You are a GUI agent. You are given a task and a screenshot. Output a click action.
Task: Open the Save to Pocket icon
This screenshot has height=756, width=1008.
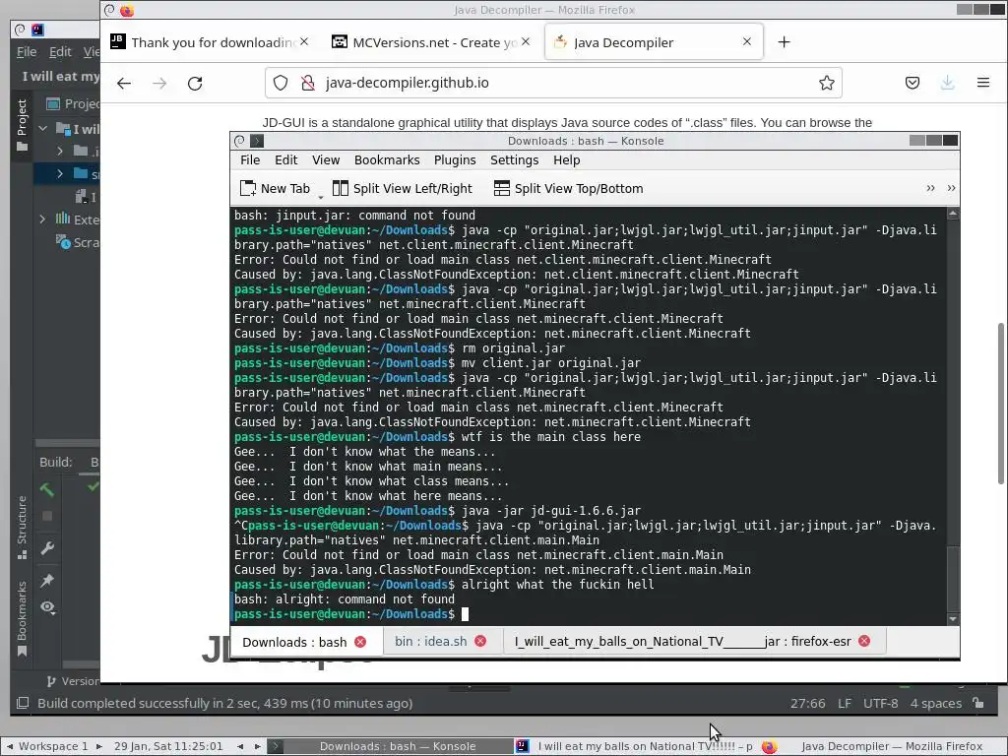pyautogui.click(x=913, y=83)
